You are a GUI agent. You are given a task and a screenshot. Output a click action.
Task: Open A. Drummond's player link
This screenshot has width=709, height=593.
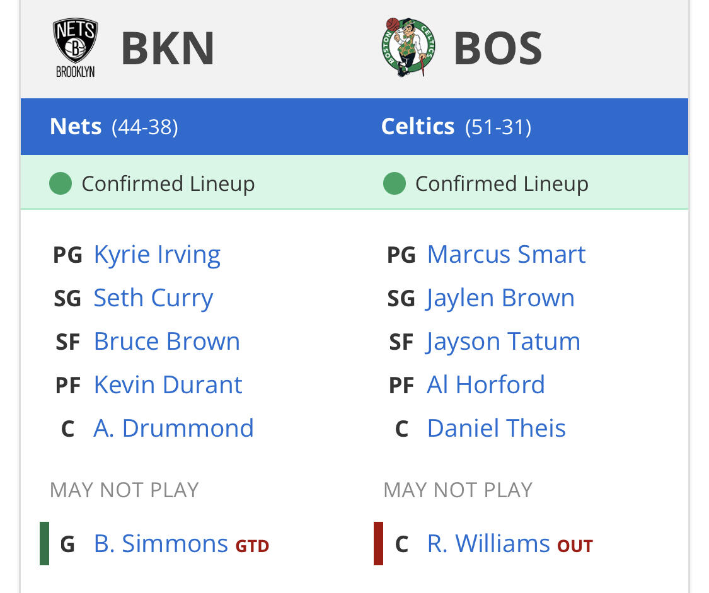pos(173,429)
